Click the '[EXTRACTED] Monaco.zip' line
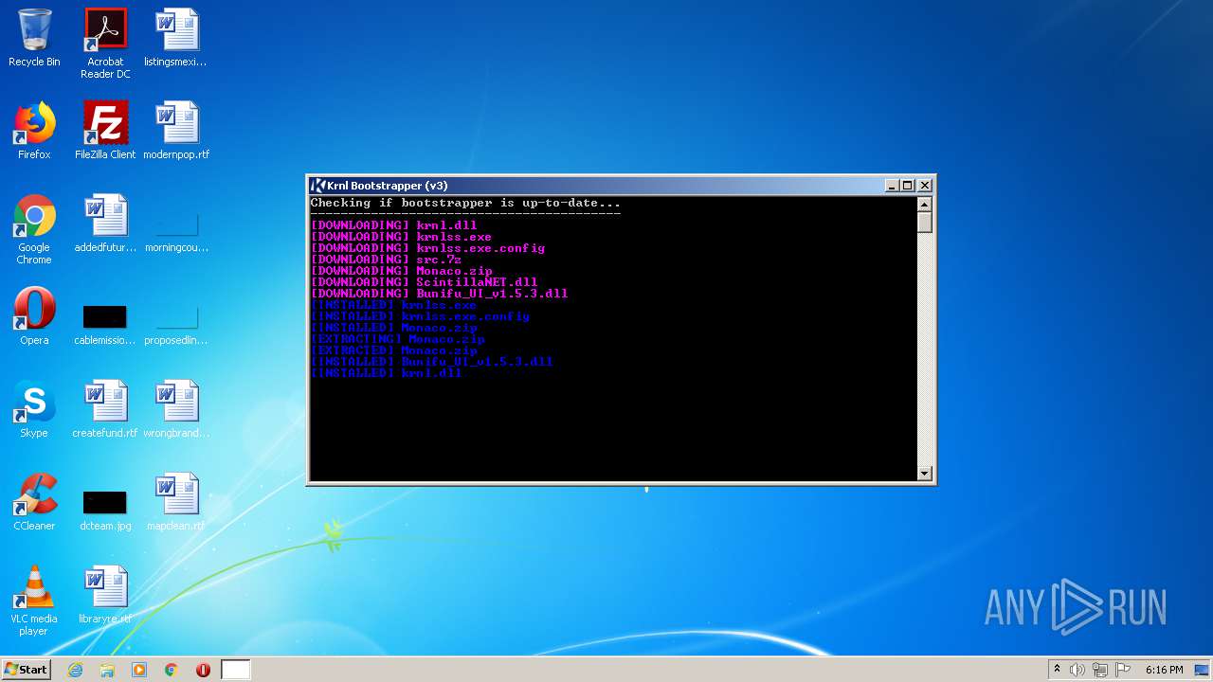This screenshot has height=682, width=1213. click(393, 350)
